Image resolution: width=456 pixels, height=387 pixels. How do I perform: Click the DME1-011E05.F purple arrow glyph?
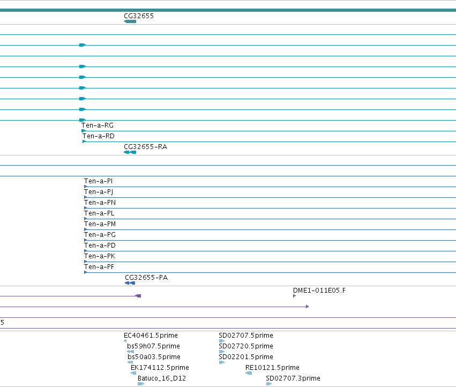(294, 296)
